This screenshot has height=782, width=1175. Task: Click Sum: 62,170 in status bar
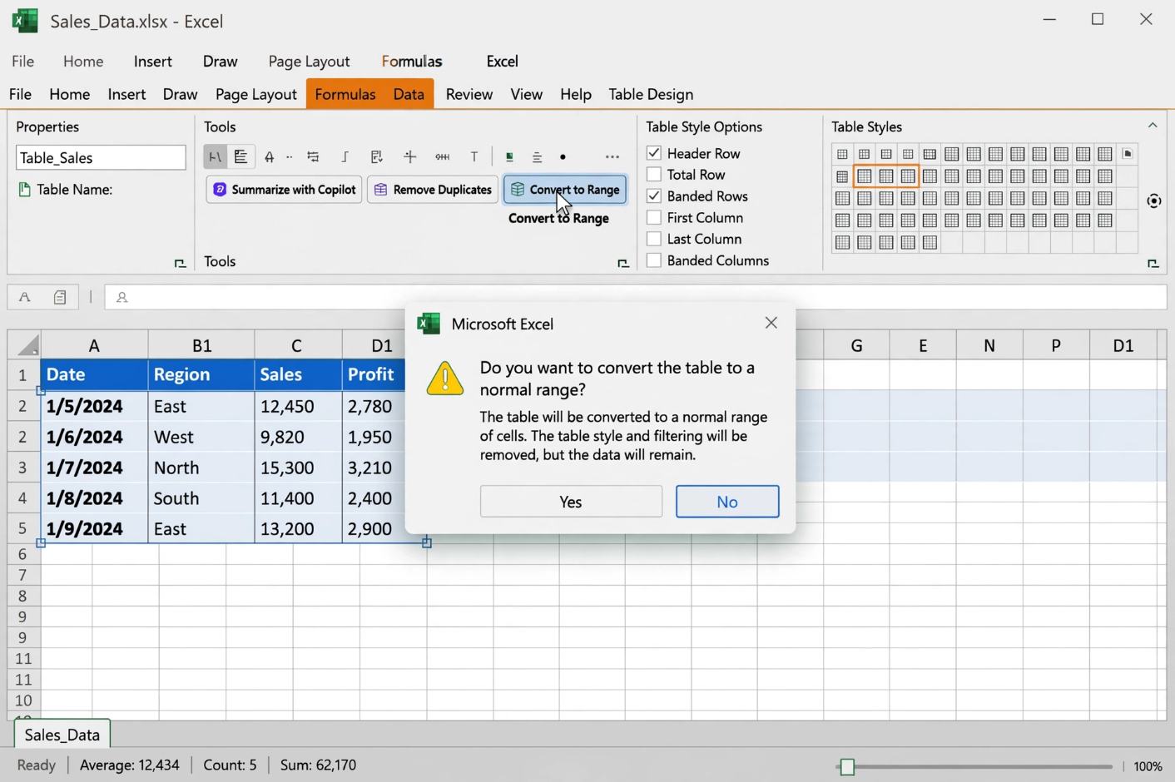pos(318,765)
